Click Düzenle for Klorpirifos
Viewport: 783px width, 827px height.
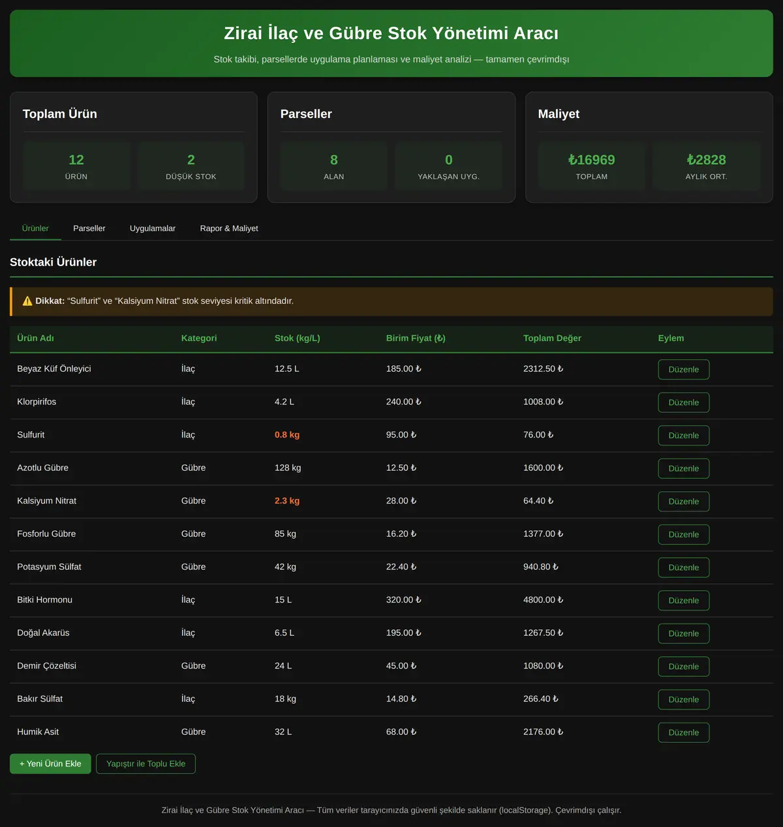tap(683, 402)
